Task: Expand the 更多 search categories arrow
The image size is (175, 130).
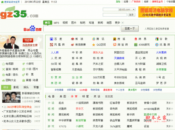Action: click(123, 23)
